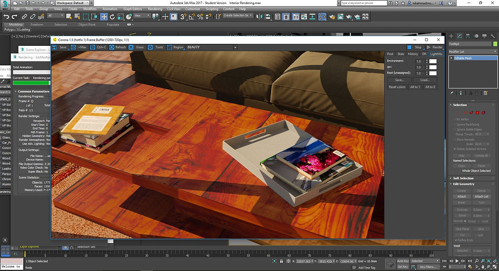Open the selection filter All dropdown

(x=56, y=15)
